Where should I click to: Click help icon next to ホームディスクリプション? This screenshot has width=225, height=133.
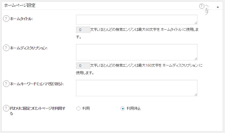pyautogui.click(x=6, y=48)
